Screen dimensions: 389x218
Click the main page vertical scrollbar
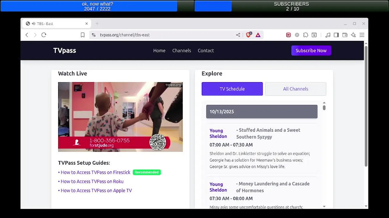(366, 106)
